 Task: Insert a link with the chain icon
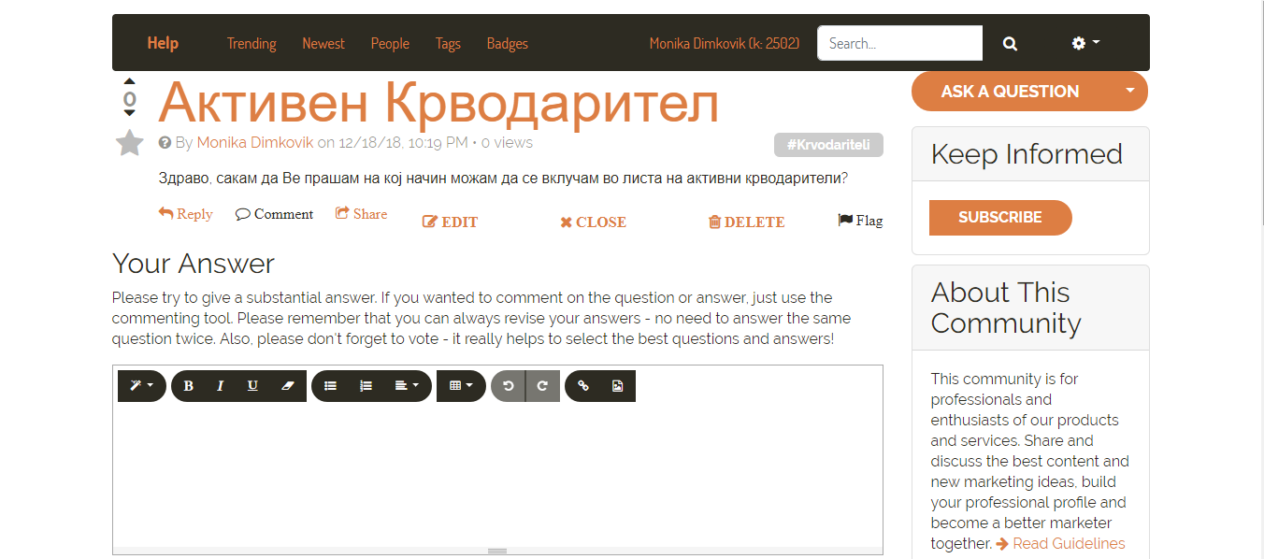583,386
